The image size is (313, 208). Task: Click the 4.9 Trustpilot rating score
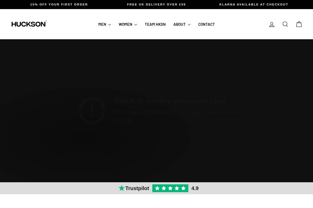[x=195, y=188]
